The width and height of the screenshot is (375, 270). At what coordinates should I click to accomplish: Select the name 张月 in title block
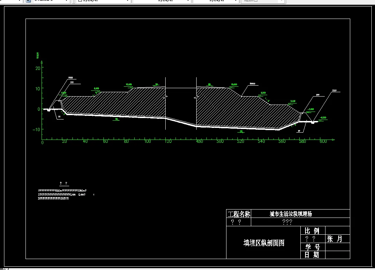coord(335,239)
